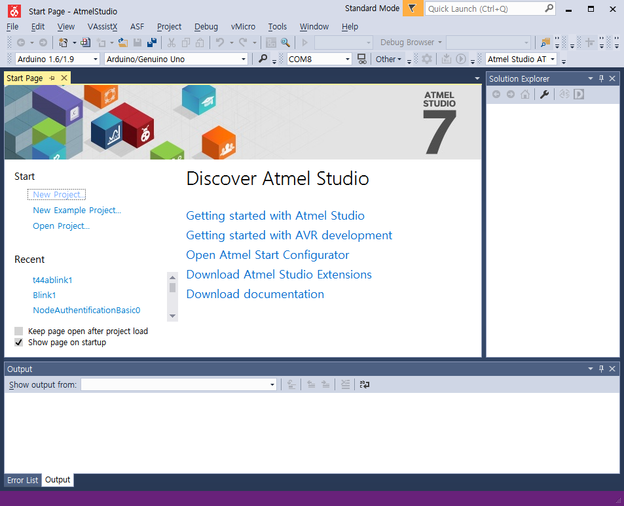Image resolution: width=624 pixels, height=506 pixels.
Task: Switch to the Error List tab
Action: pos(23,480)
